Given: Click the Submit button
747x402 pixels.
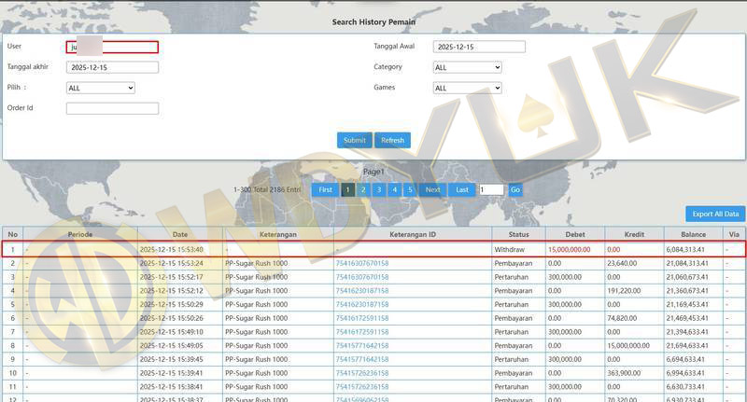Looking at the screenshot, I should [354, 140].
